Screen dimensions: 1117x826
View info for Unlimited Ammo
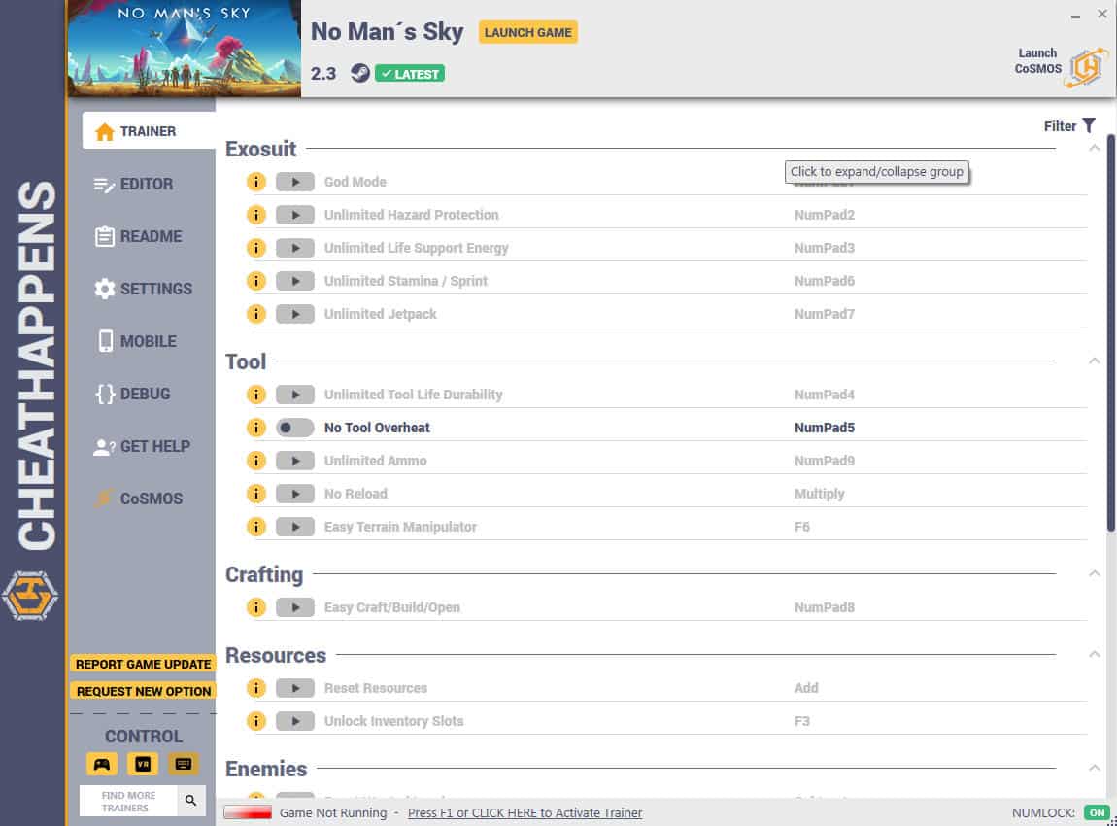(x=255, y=461)
